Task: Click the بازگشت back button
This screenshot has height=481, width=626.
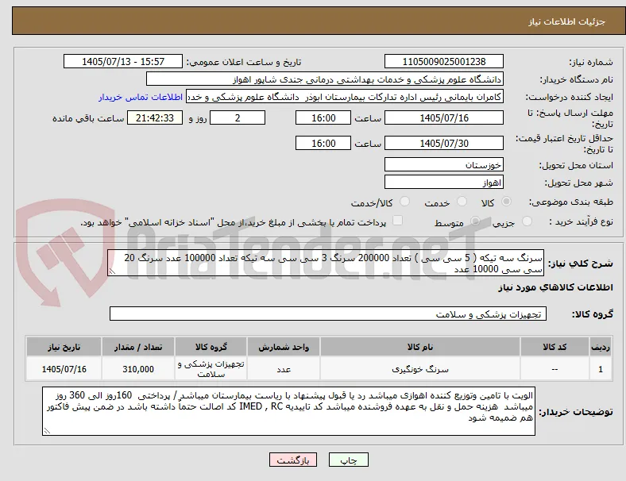Action: [293, 460]
